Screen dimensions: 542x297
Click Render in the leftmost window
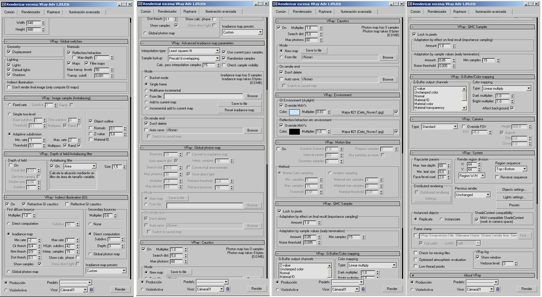[120, 289]
